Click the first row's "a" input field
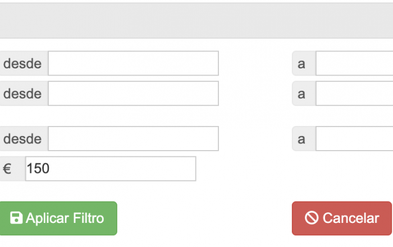The image size is (393, 247). tap(354, 63)
